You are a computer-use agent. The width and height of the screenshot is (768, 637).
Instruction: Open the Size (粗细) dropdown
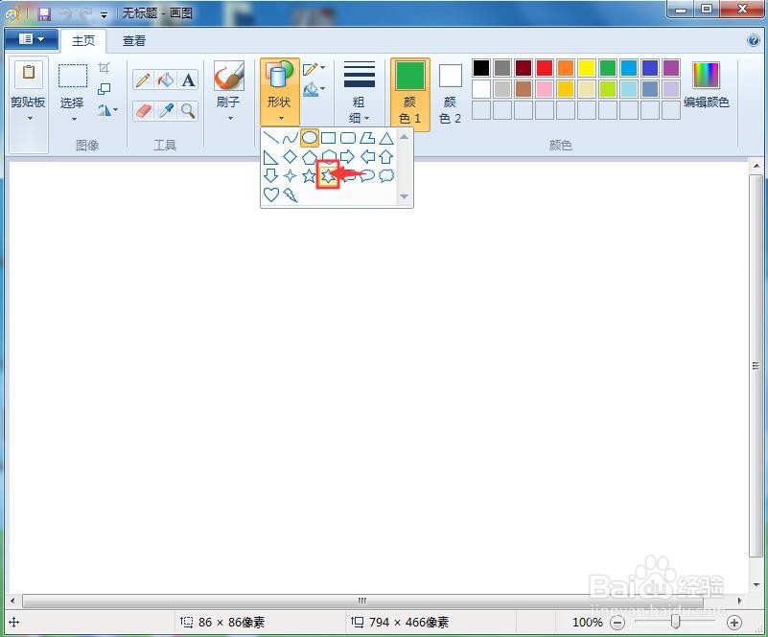click(359, 93)
